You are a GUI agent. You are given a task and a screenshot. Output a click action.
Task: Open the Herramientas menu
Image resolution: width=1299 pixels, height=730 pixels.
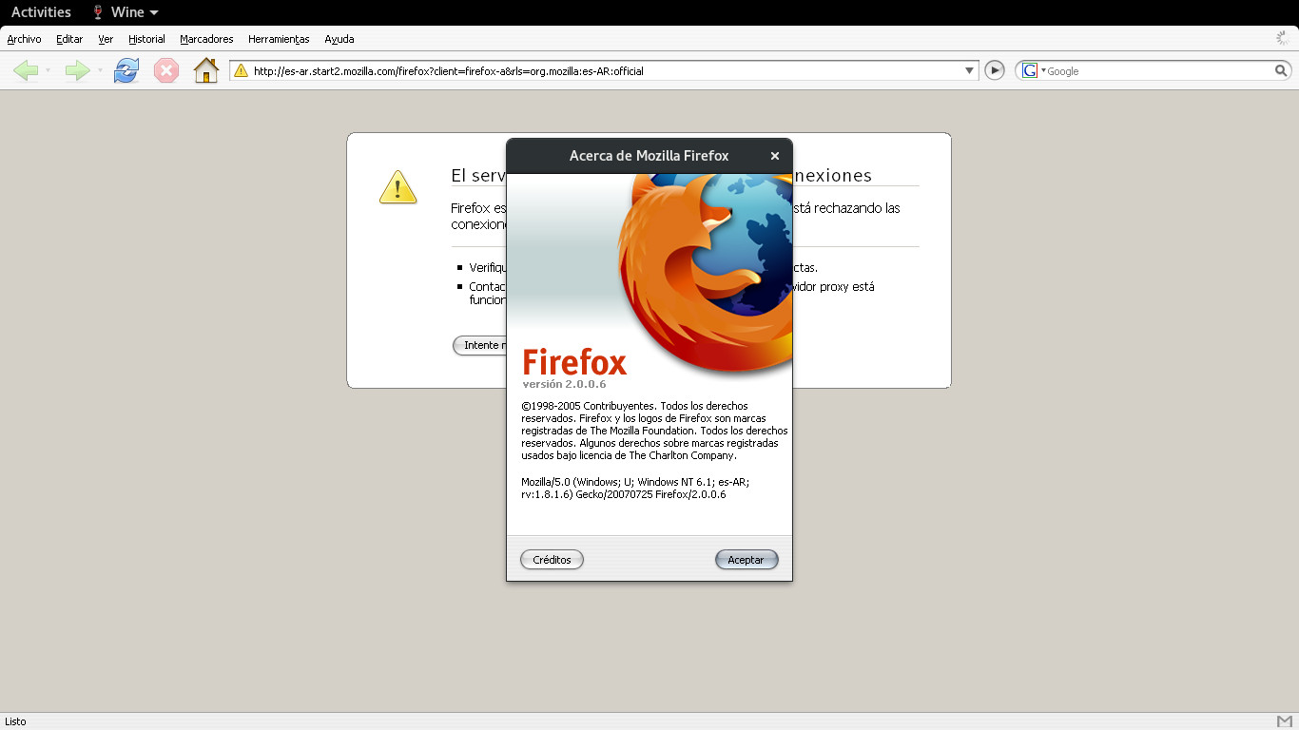pyautogui.click(x=279, y=39)
